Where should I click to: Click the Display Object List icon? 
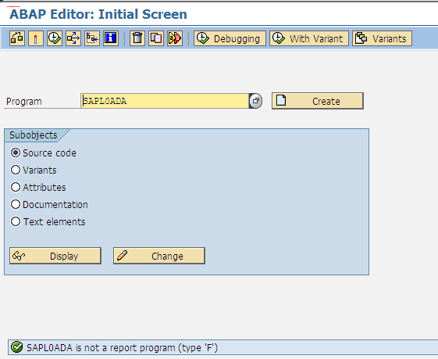point(92,38)
